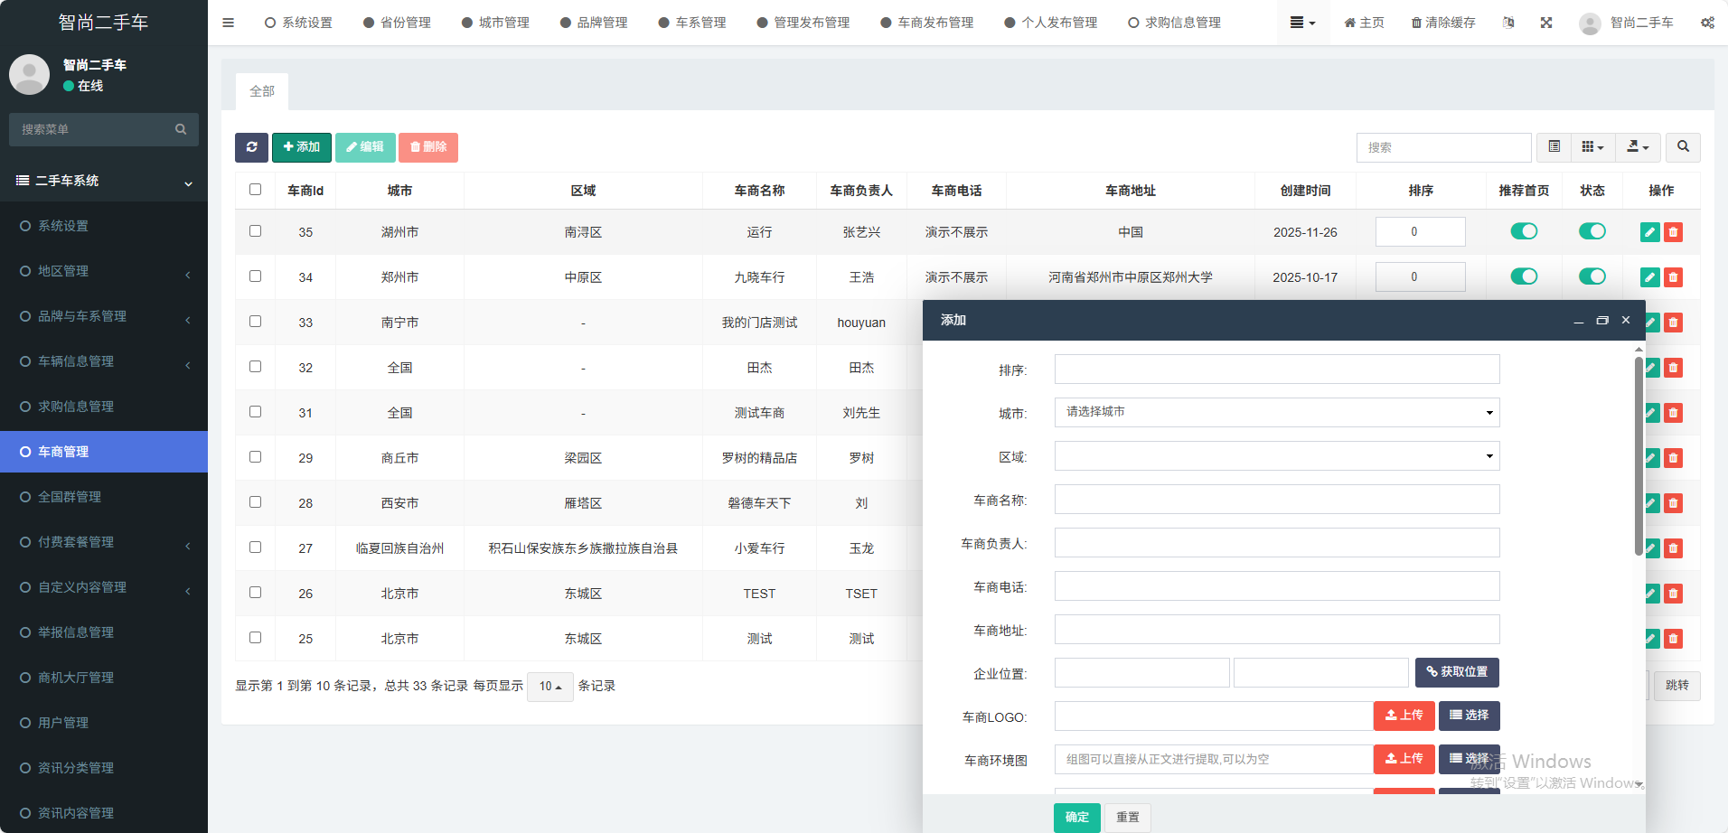Screen dimensions: 1728x833
Task: Open the 请选择城市 dropdown
Action: 1276,412
